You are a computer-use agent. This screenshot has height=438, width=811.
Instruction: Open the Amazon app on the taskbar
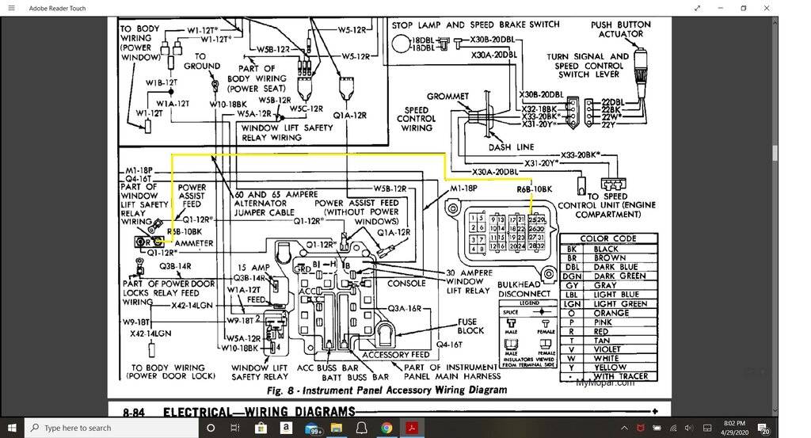(285, 428)
